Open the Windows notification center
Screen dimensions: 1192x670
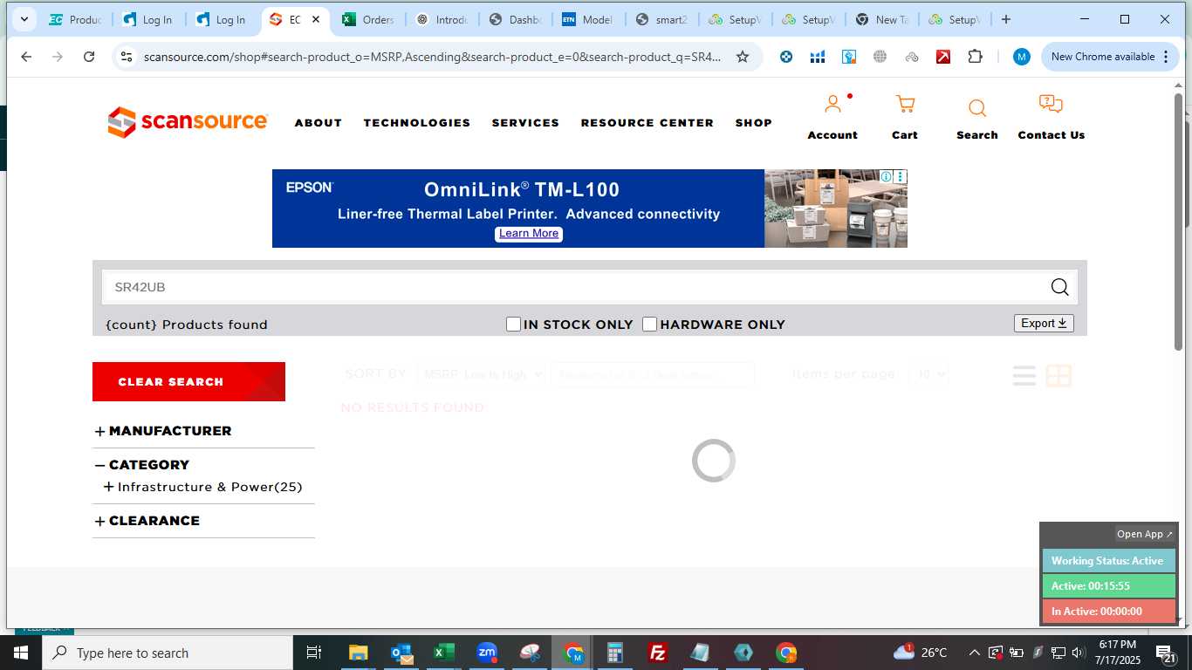click(1164, 653)
